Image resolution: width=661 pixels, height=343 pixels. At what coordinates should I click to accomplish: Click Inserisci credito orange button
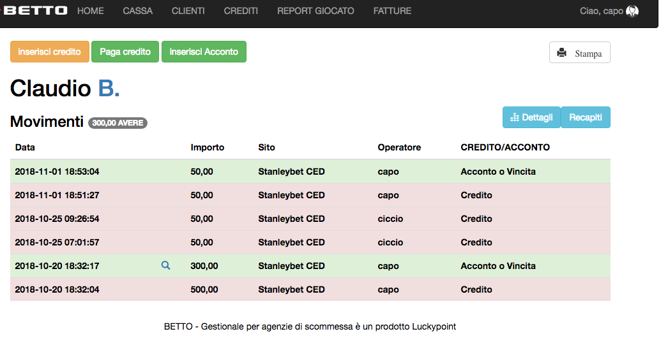[x=49, y=52]
